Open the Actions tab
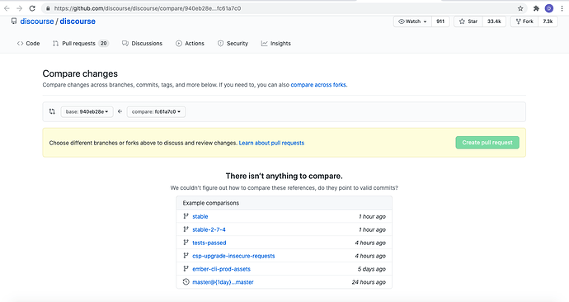Viewport: 569px width, 302px height. pos(190,43)
